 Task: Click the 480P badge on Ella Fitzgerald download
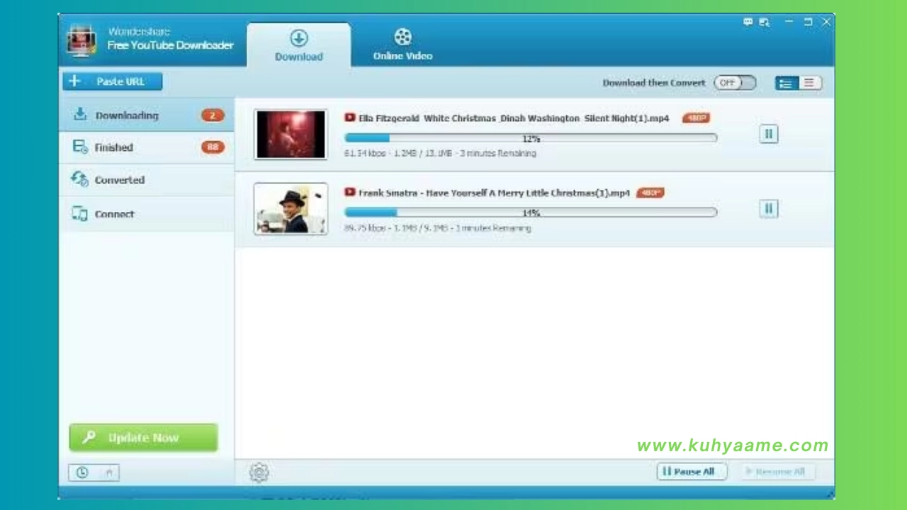(x=696, y=118)
